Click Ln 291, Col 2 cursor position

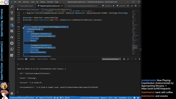[x=90, y=98]
